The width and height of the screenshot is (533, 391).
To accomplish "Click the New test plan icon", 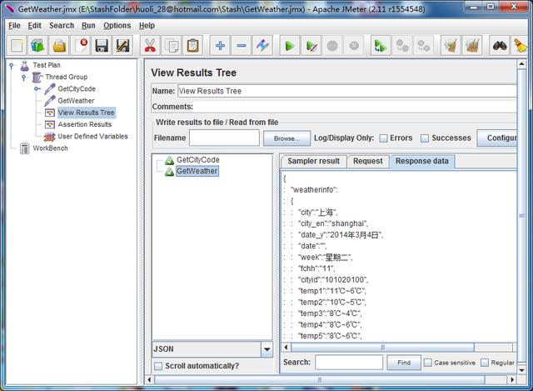I will (x=17, y=45).
